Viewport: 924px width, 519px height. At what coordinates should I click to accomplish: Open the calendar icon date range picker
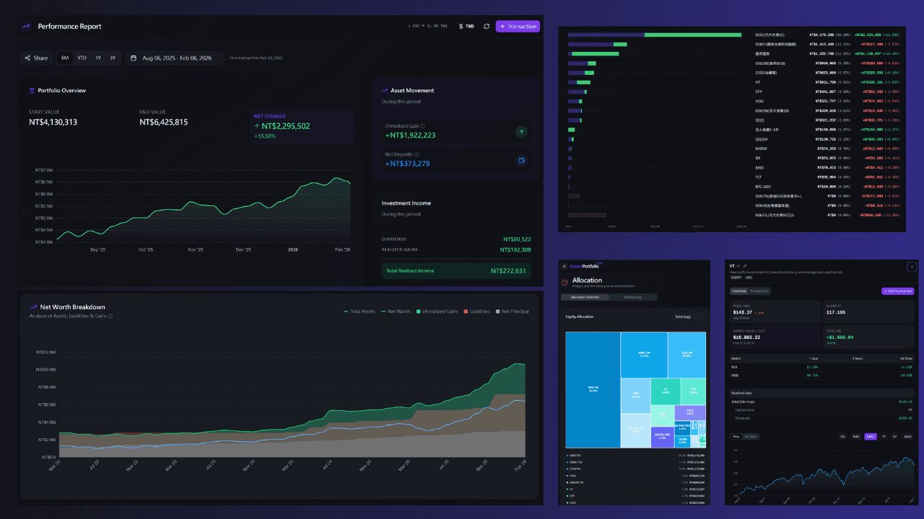pos(134,58)
